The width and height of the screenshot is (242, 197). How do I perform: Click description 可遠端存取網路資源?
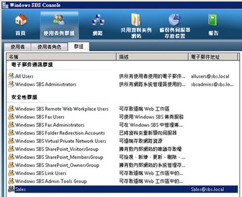[141, 141]
